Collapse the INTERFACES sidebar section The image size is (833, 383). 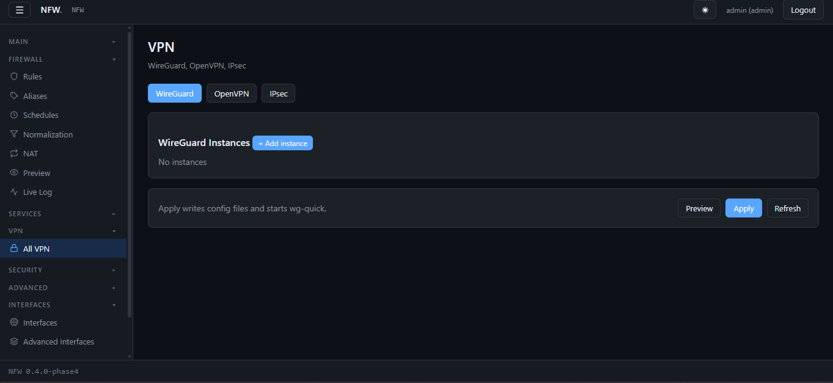(62, 305)
